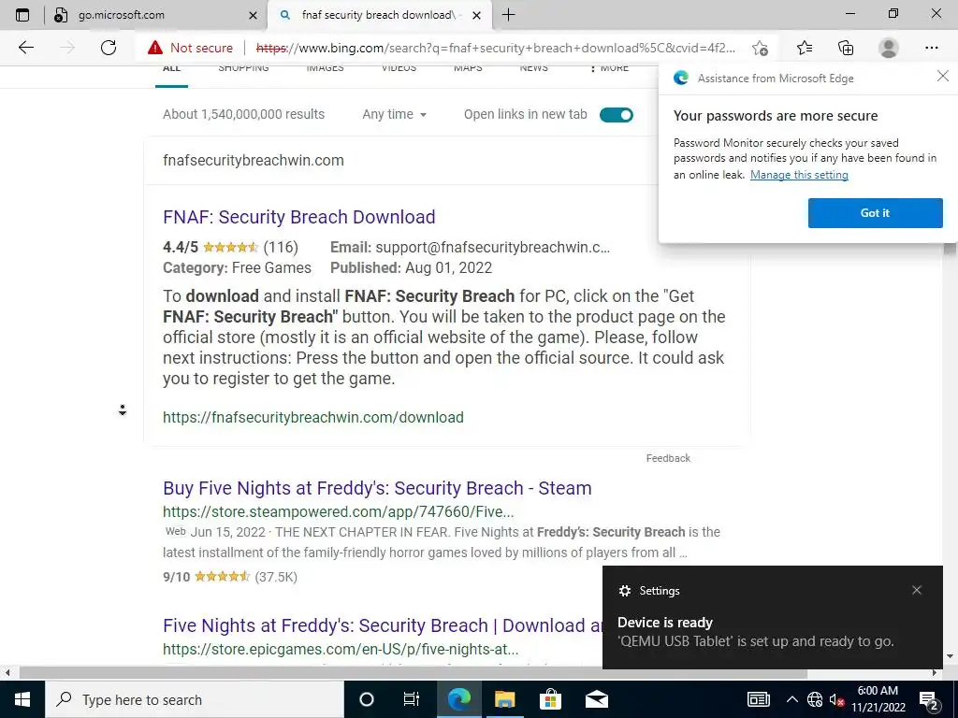This screenshot has height=718, width=958.
Task: Open FNAF: Security Breach Download result
Action: (x=298, y=217)
